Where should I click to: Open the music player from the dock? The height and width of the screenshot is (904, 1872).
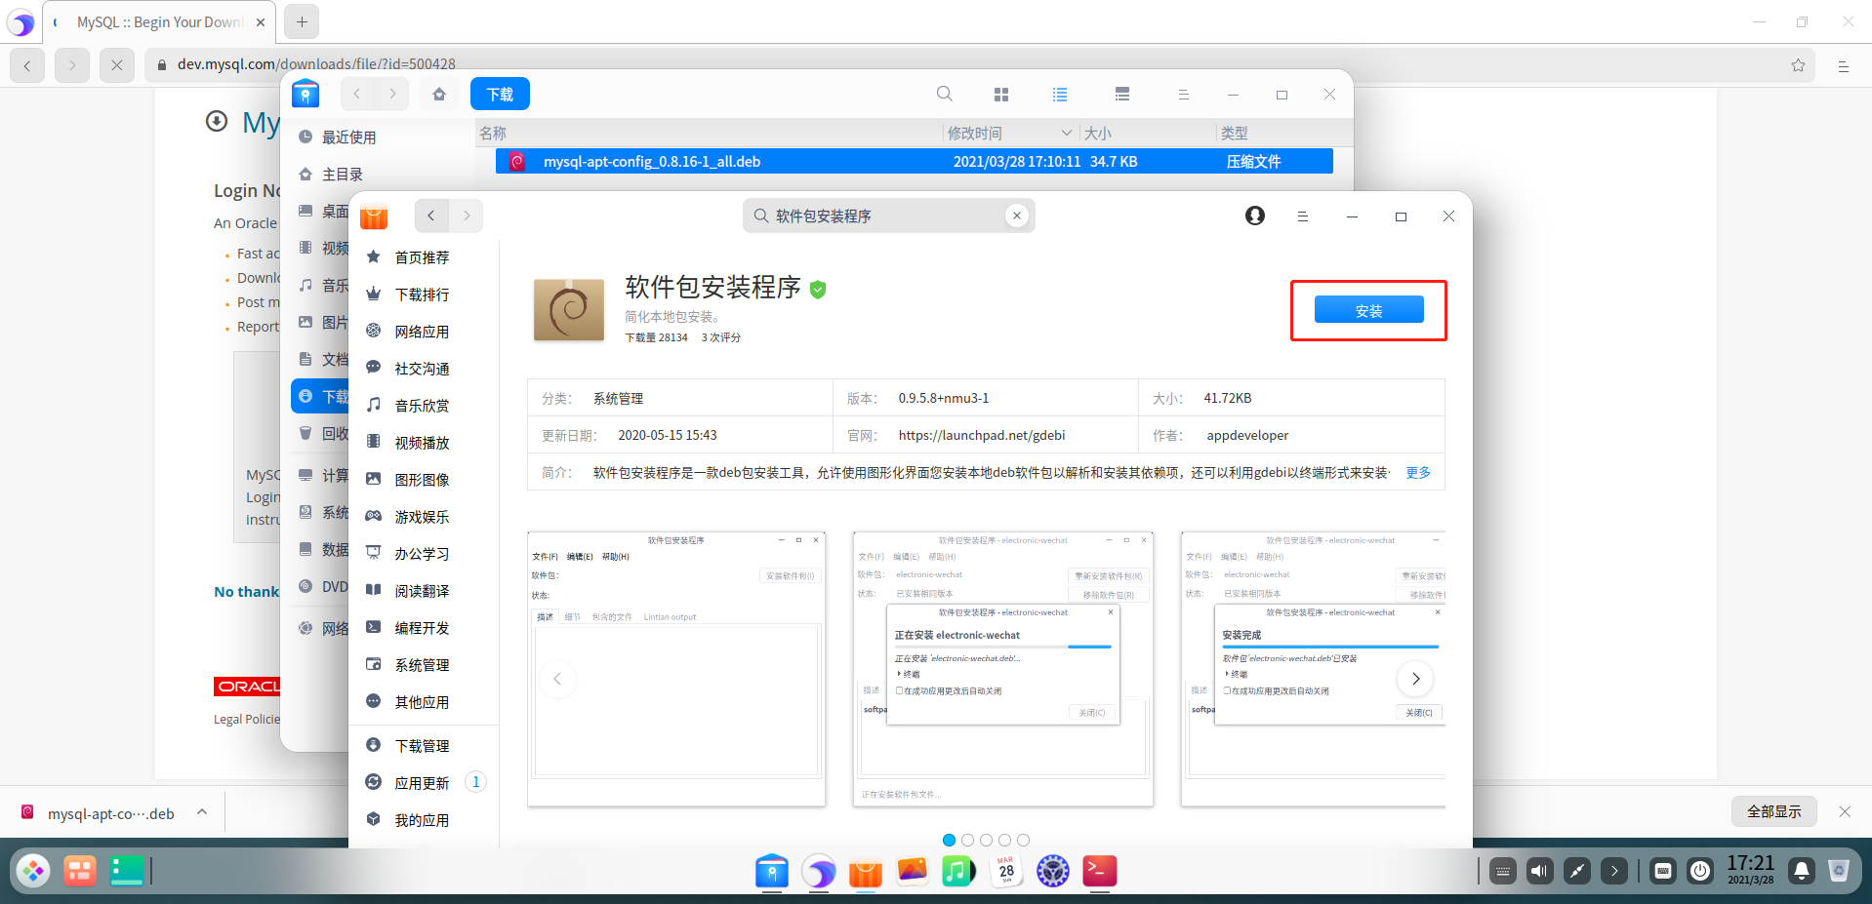958,871
